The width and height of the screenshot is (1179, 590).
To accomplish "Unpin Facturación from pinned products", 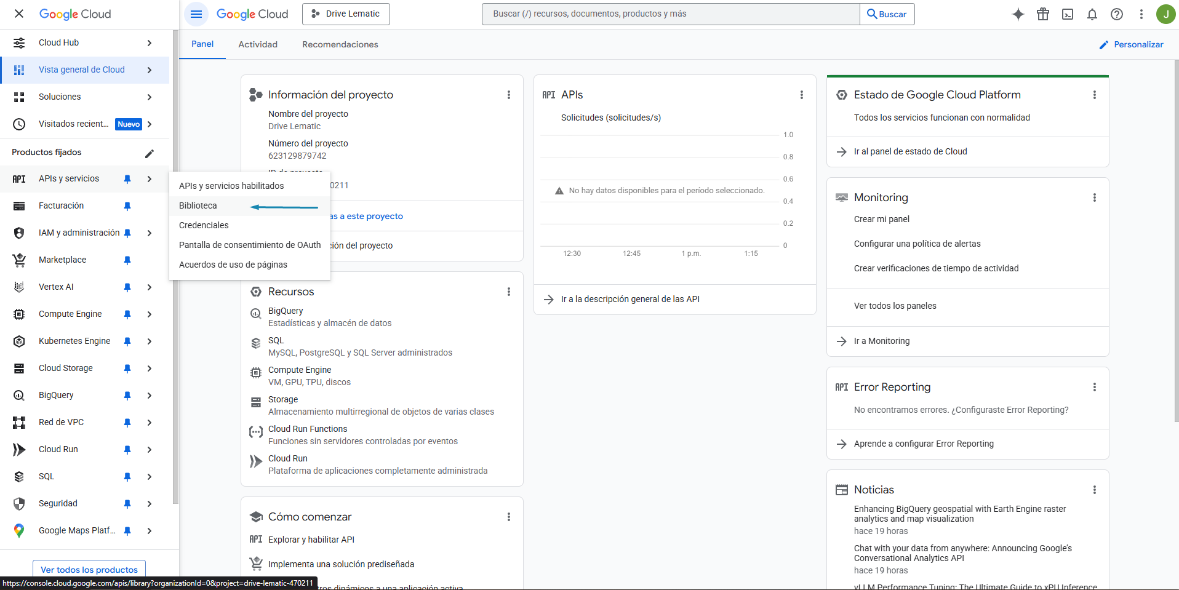I will [127, 206].
